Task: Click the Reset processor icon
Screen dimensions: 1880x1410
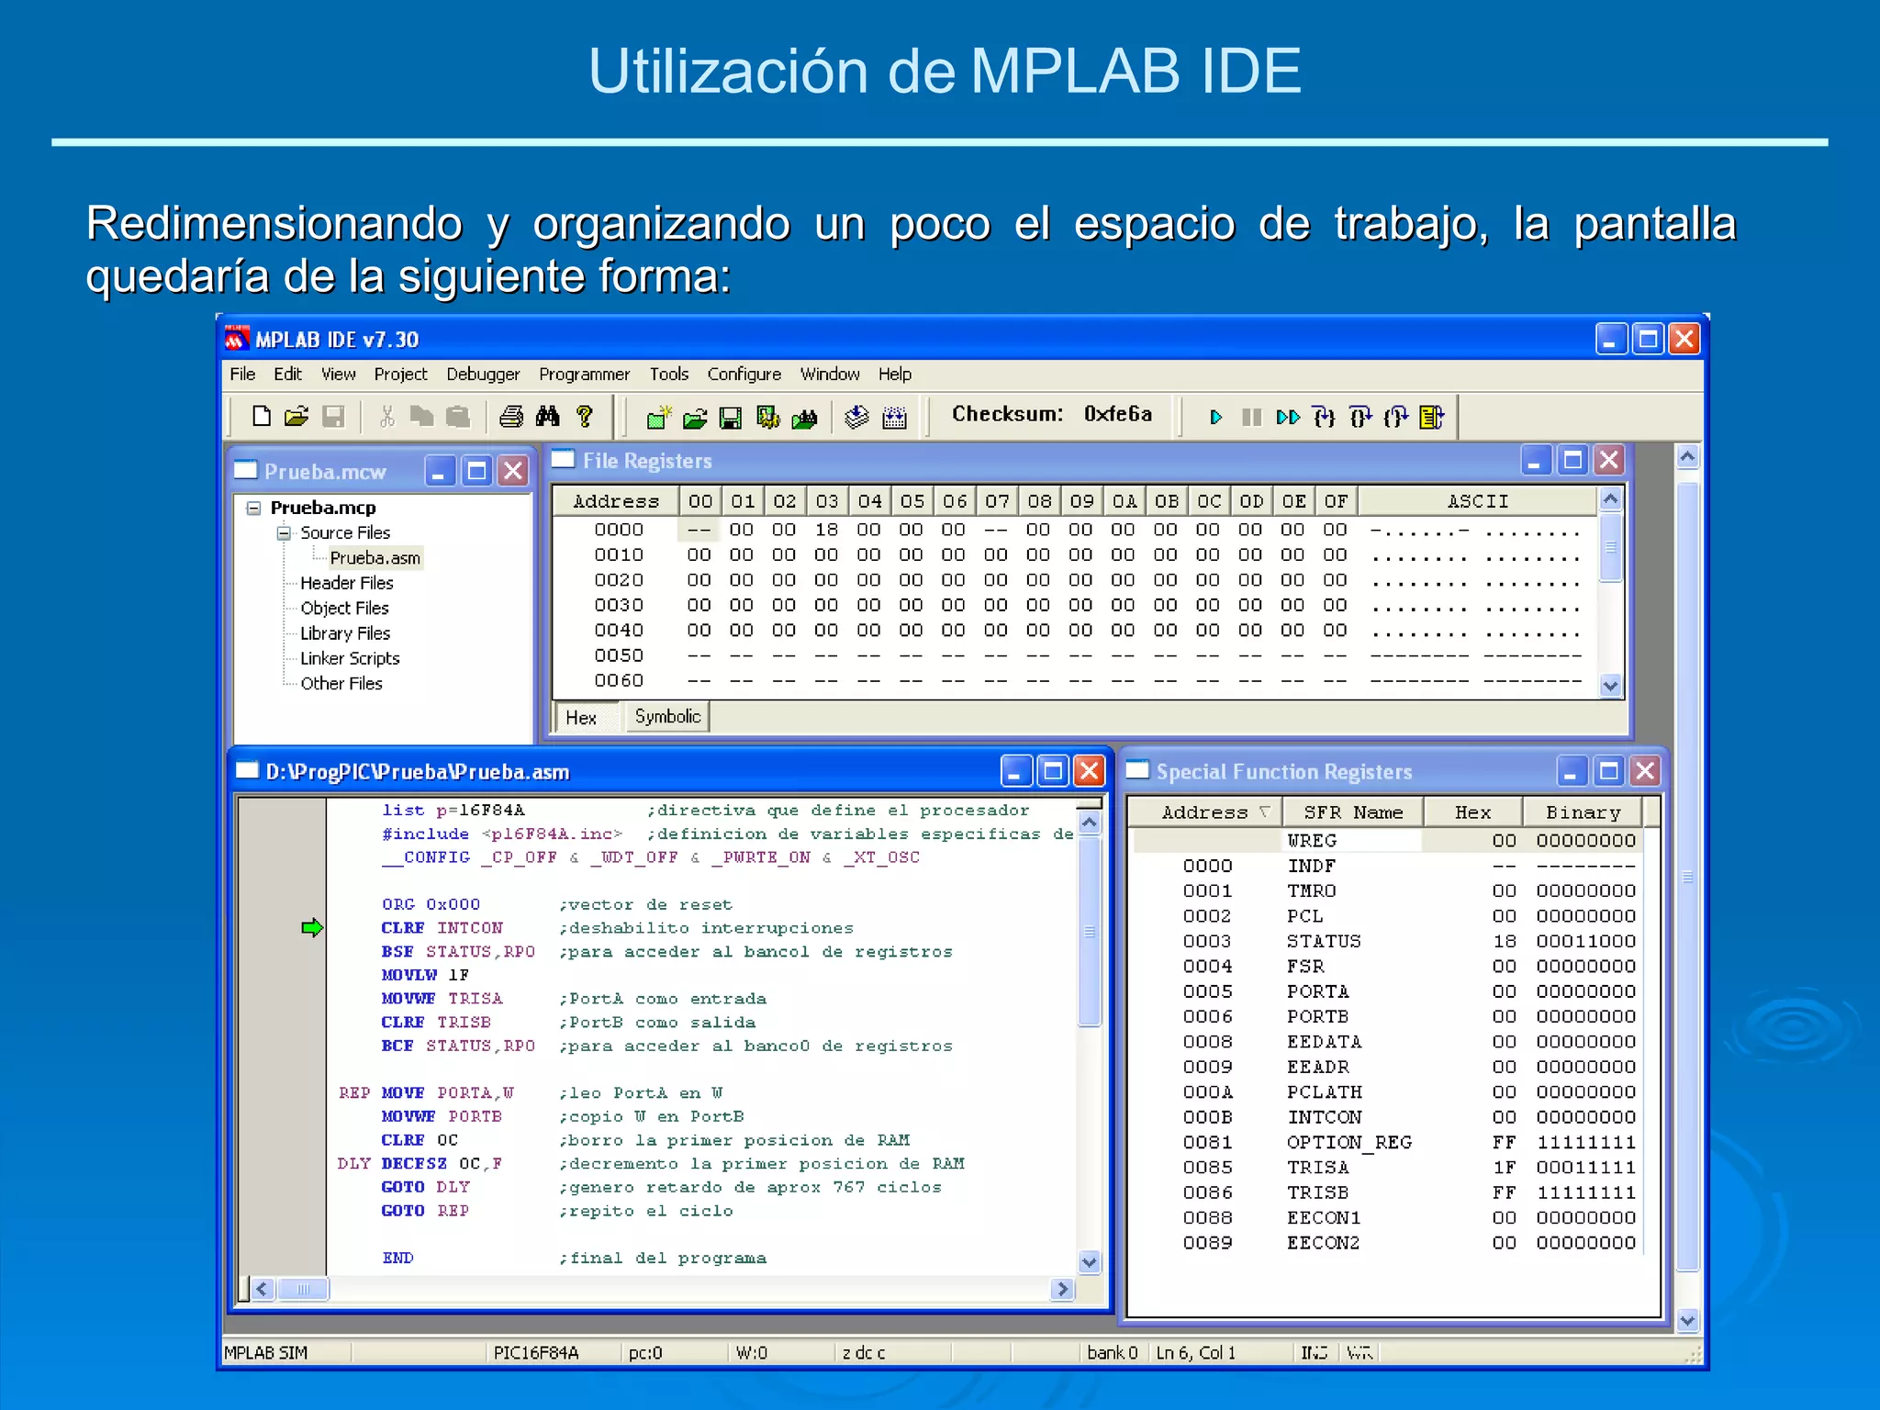Action: [1432, 418]
